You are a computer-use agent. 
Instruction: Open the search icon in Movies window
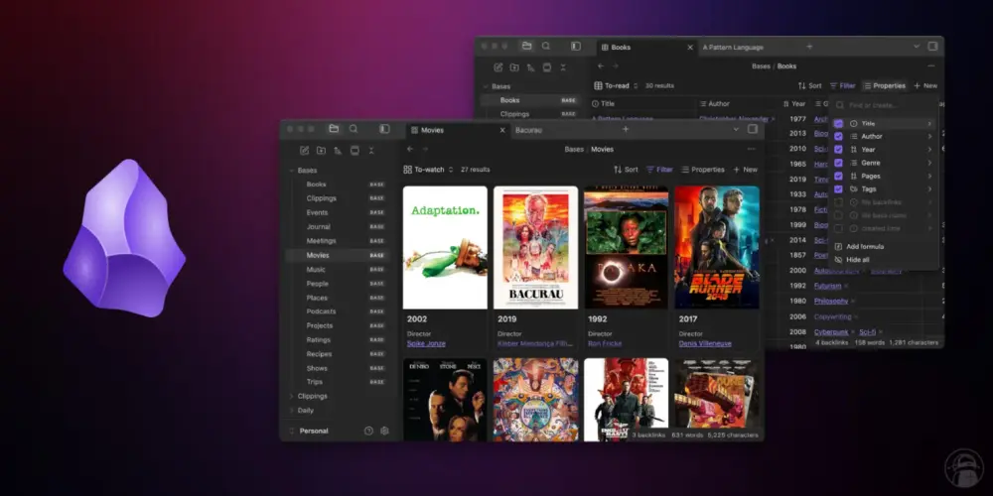pyautogui.click(x=354, y=129)
